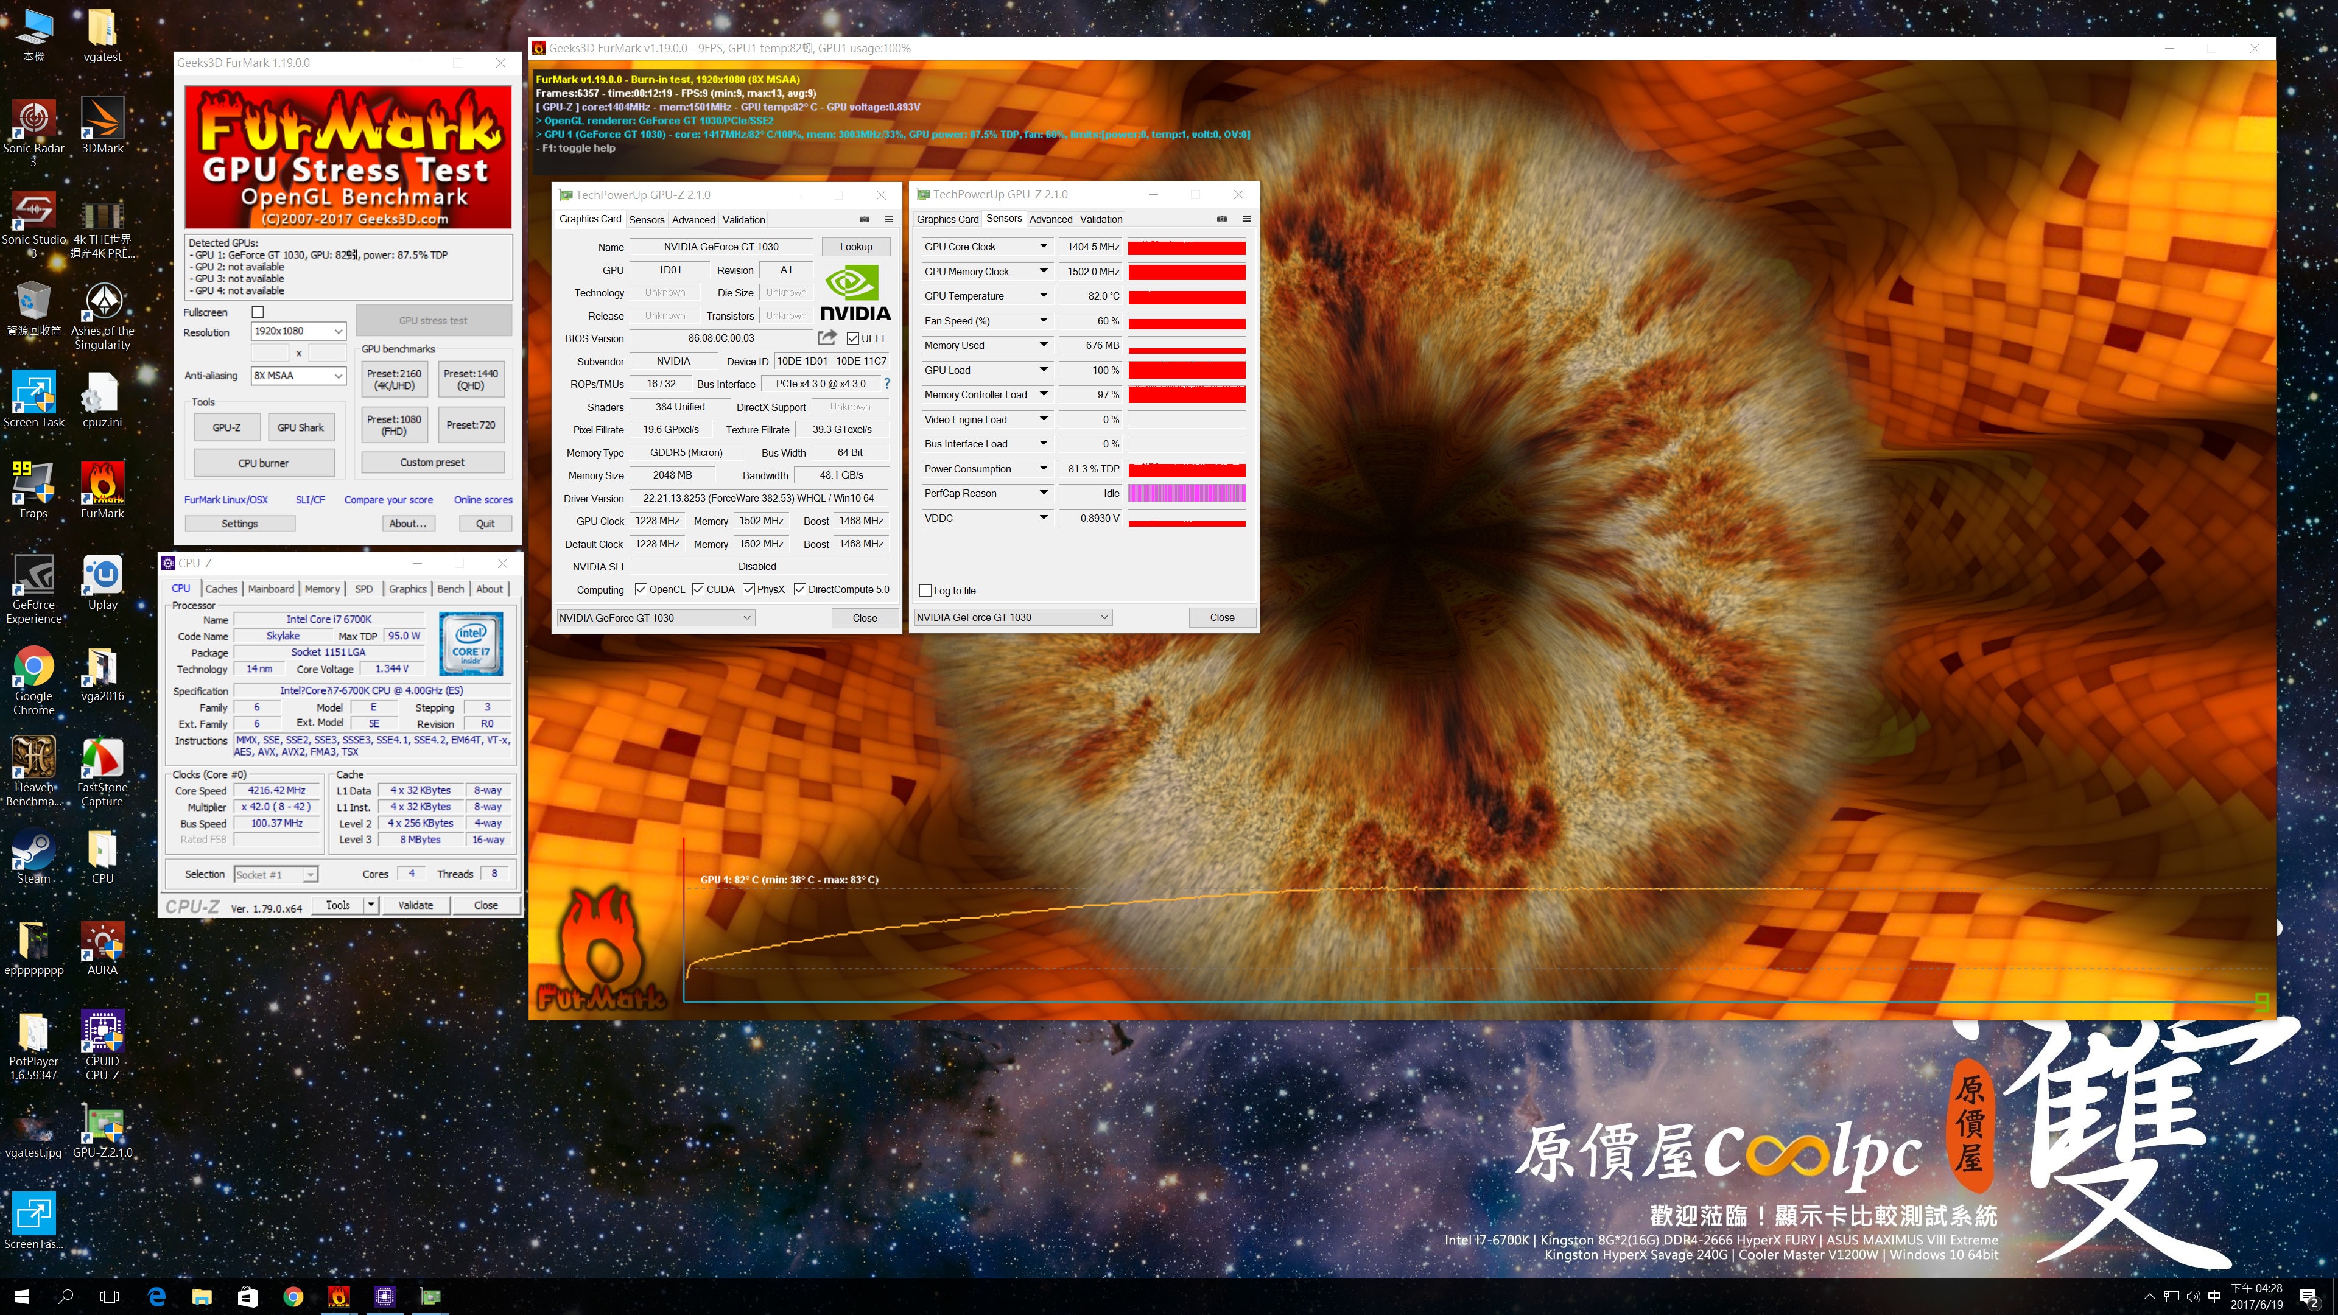
Task: Toggle the OpenCL computing checkbox
Action: (641, 589)
